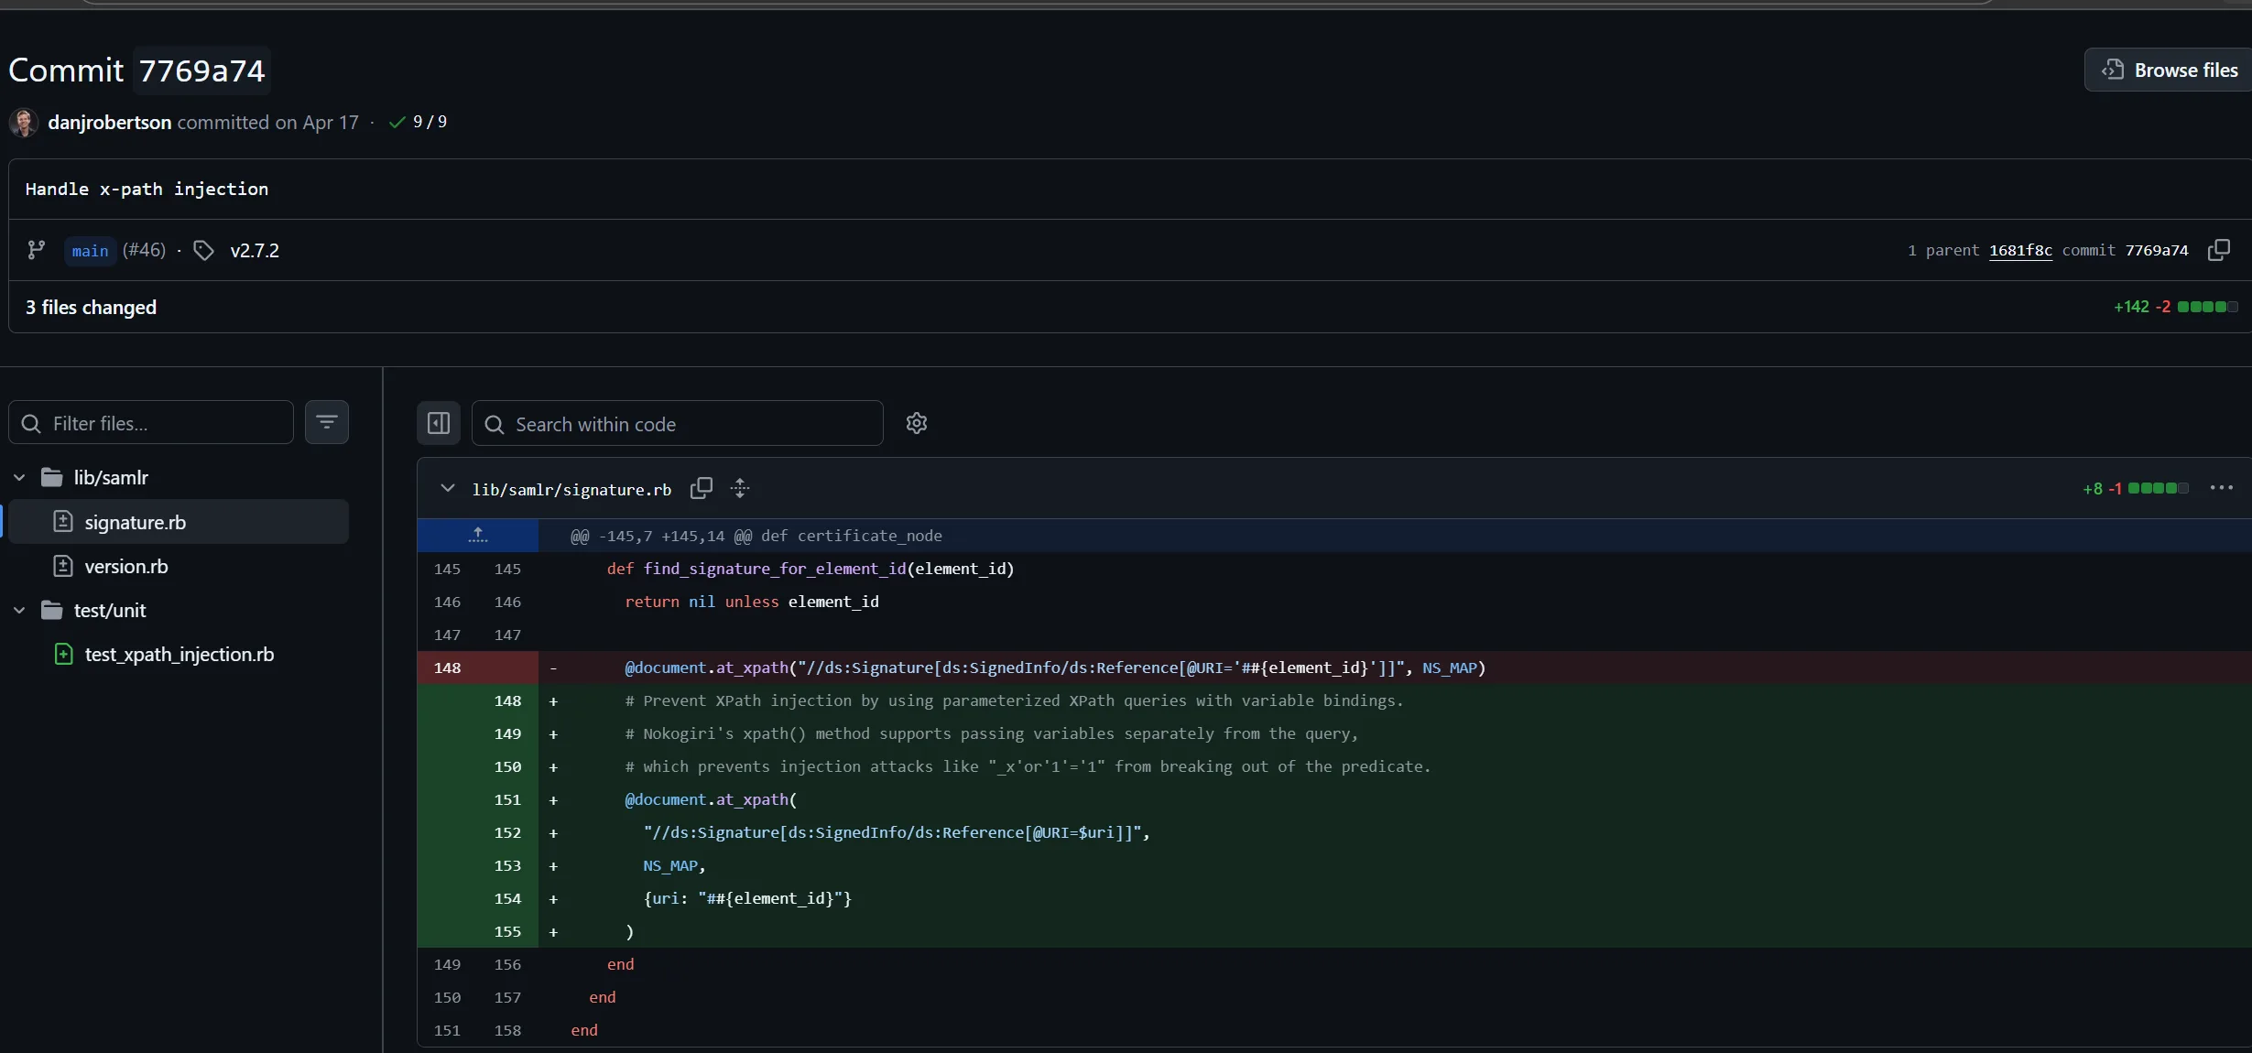Collapse the test/unit folder

tap(19, 610)
